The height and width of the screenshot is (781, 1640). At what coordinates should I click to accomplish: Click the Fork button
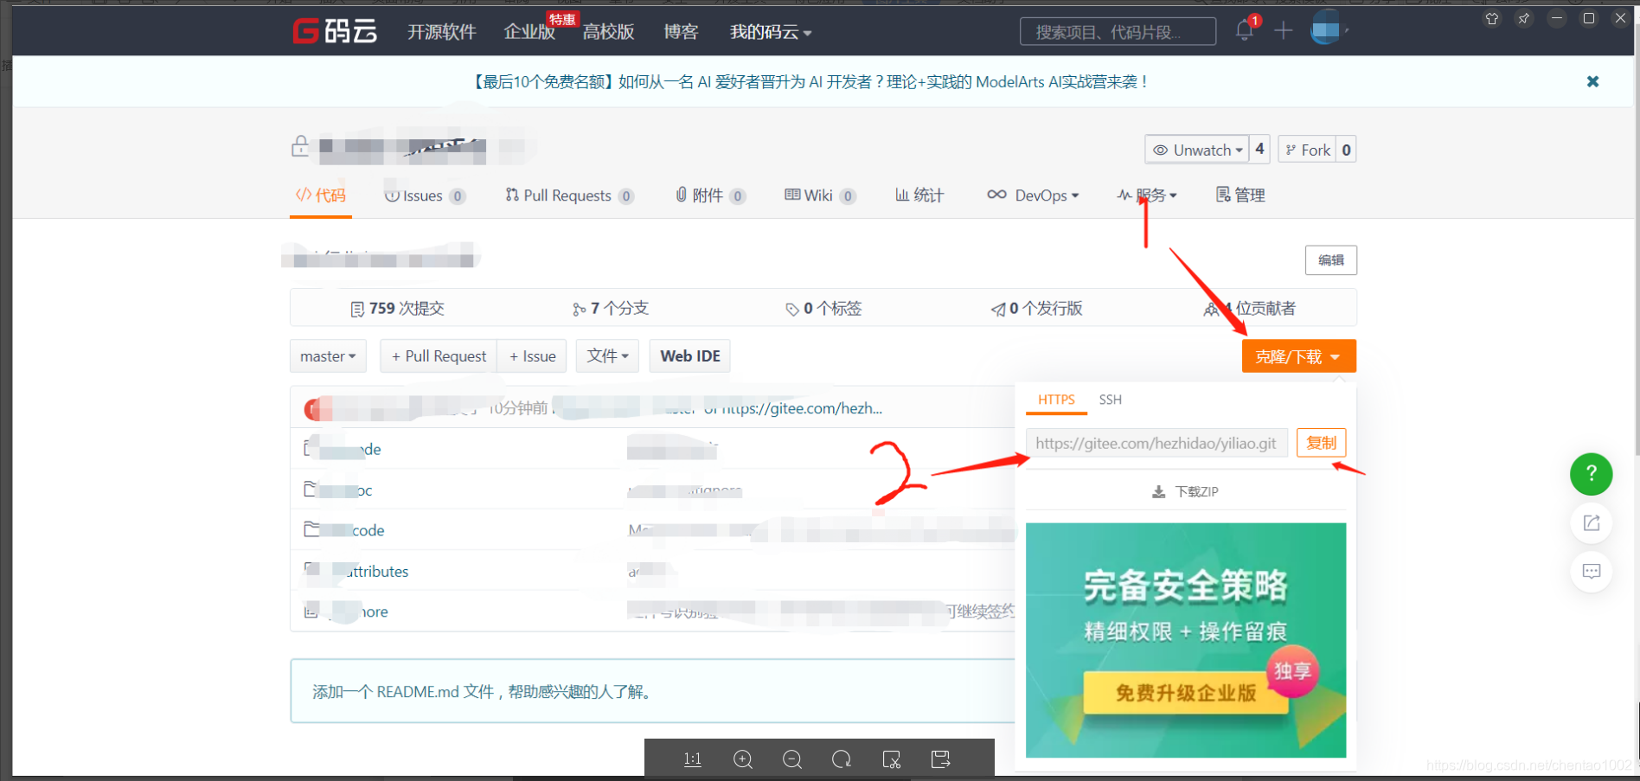coord(1308,150)
